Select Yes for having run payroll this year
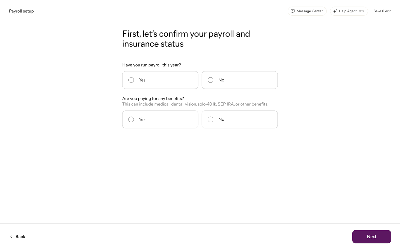 (131, 80)
